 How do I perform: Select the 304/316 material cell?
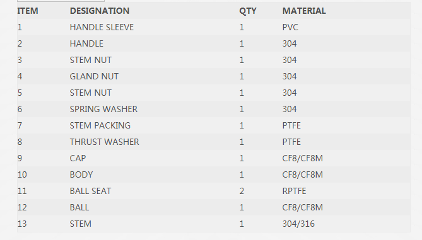coord(298,224)
